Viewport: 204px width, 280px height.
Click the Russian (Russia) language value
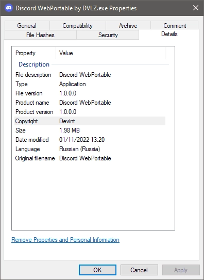pyautogui.click(x=79, y=149)
